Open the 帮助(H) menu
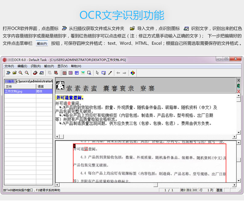Screen dimensions: 244x202 click(75, 66)
